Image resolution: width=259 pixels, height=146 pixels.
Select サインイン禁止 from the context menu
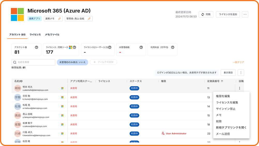[x=226, y=109]
